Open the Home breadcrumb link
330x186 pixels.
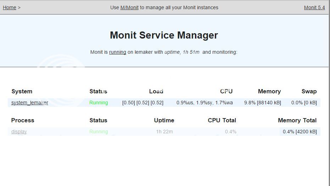click(10, 7)
